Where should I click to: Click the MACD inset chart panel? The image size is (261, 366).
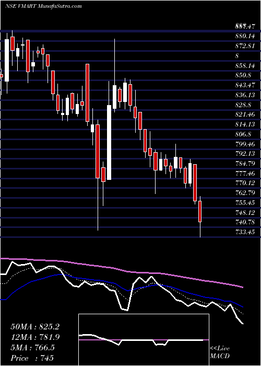tap(144, 340)
